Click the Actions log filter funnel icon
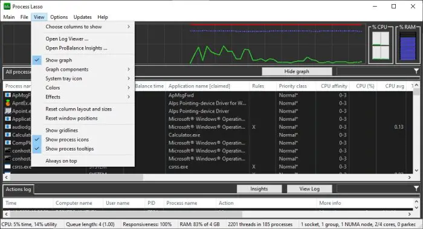 (x=416, y=189)
